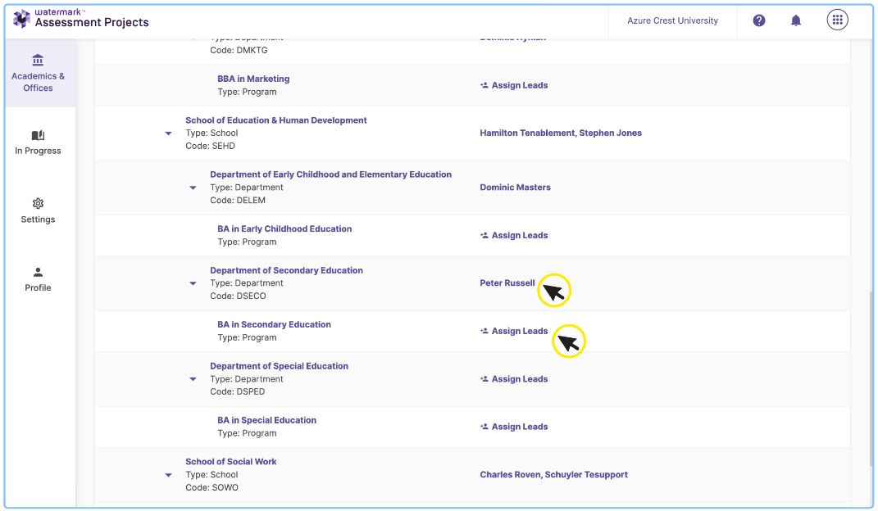Collapse School of Education & Human Development

[169, 133]
